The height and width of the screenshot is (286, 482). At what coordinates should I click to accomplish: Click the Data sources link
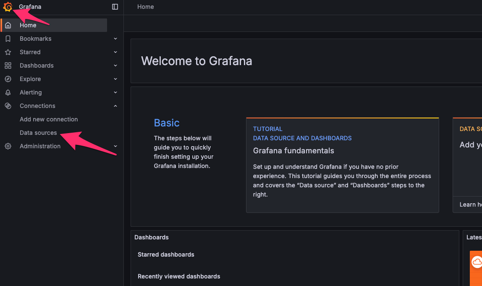(38, 132)
